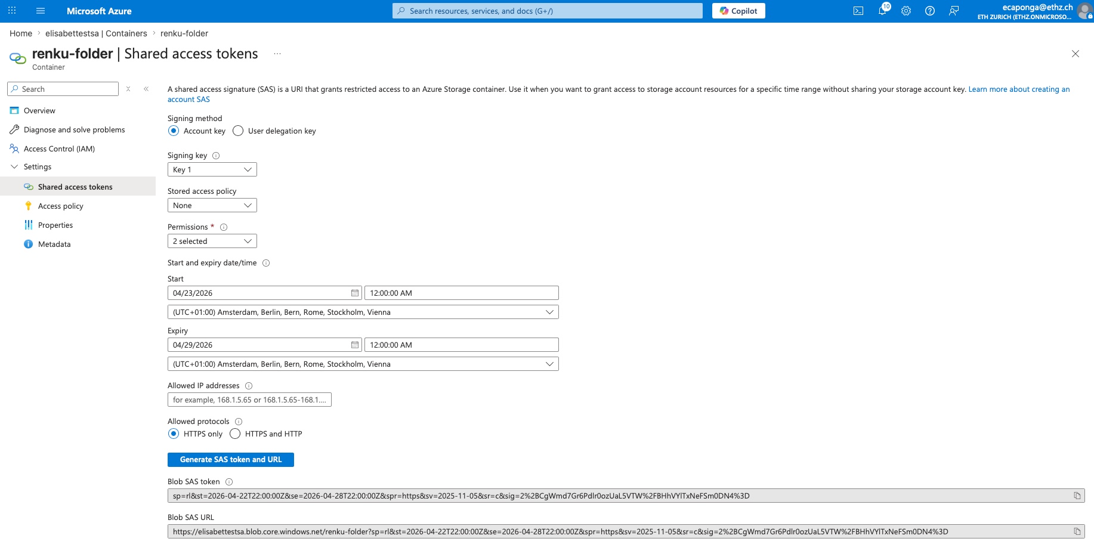
Task: Select HTTPS and HTTP protocol
Action: [x=235, y=434]
